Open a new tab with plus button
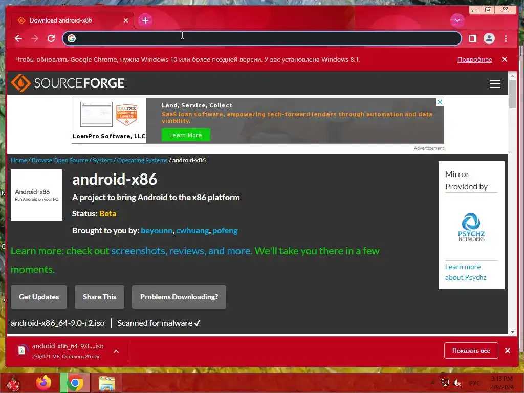The height and width of the screenshot is (393, 524). coord(145,20)
